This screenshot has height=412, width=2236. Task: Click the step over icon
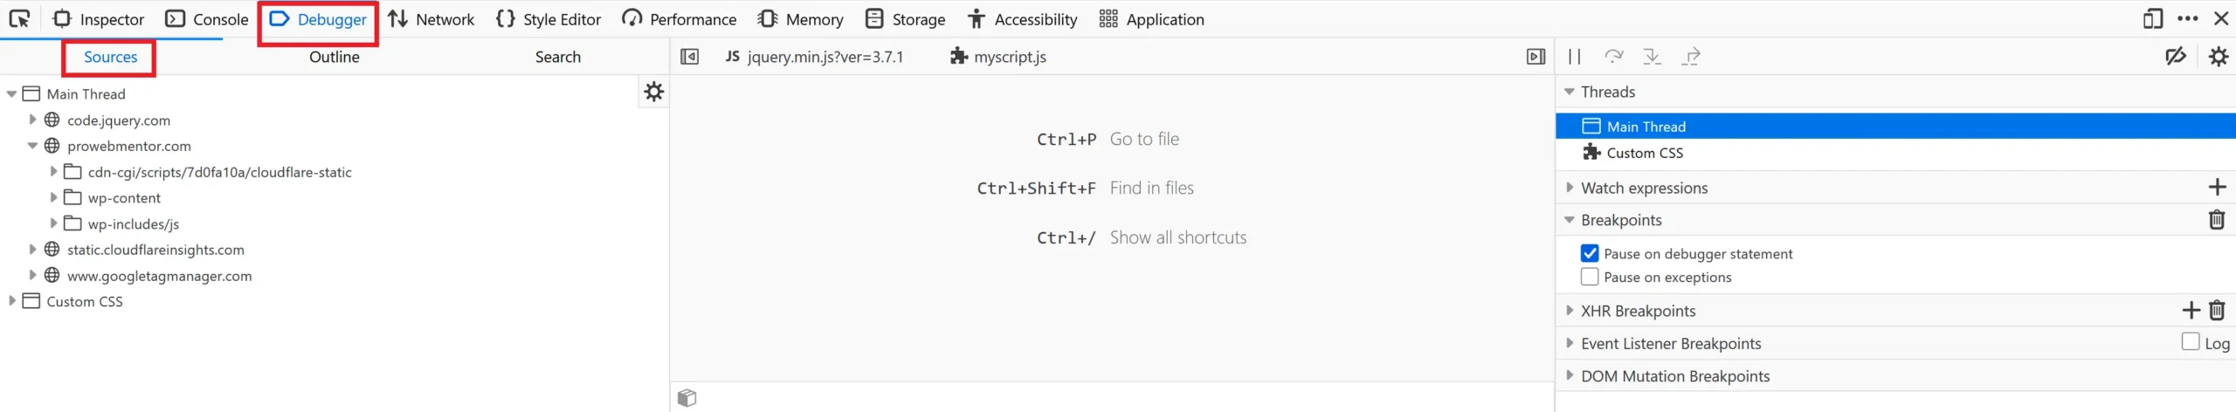pos(1613,57)
